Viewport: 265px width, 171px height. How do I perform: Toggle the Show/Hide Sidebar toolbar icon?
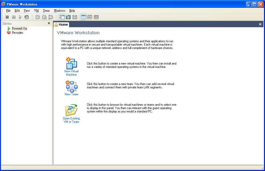62,17
